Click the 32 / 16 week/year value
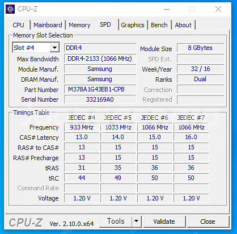The width and height of the screenshot is (237, 234). [x=200, y=69]
